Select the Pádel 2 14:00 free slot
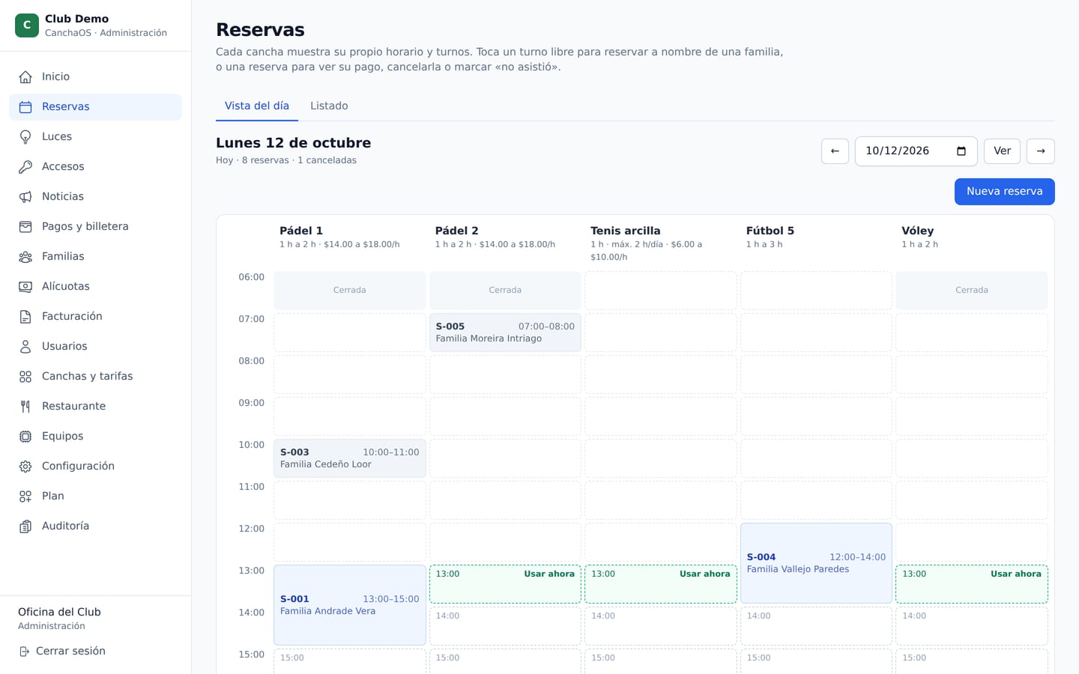The height and width of the screenshot is (674, 1079). click(505, 626)
